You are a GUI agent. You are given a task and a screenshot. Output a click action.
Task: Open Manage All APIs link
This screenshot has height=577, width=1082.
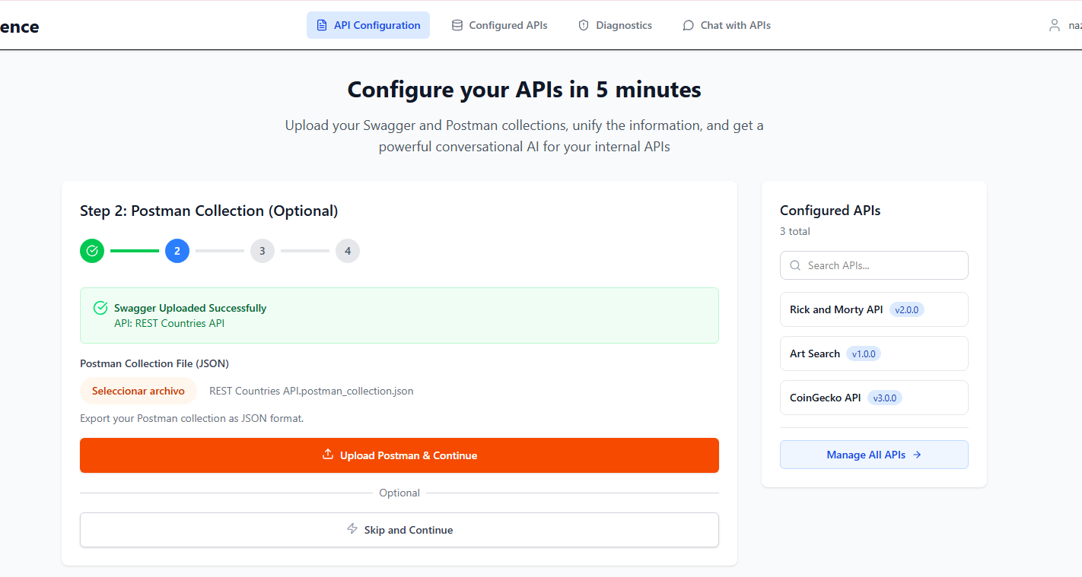[x=874, y=455]
